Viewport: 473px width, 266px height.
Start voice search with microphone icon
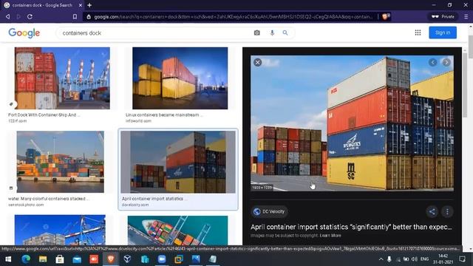click(272, 33)
